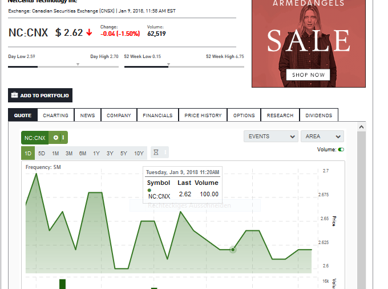Select the 3Y time range

coord(110,153)
